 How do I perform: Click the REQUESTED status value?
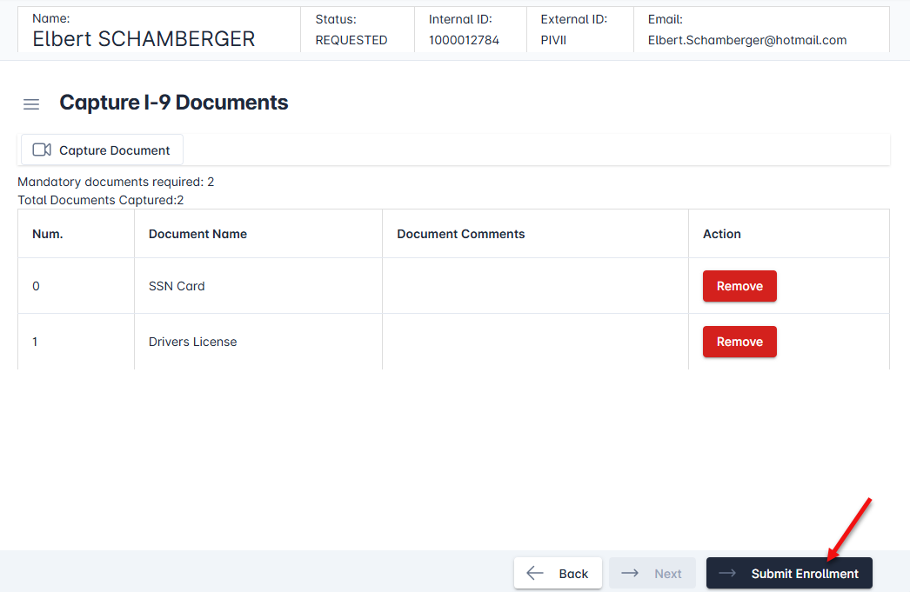point(351,40)
